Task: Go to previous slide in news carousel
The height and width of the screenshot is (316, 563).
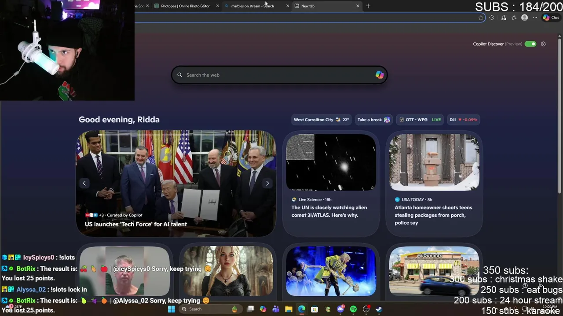Action: click(84, 183)
